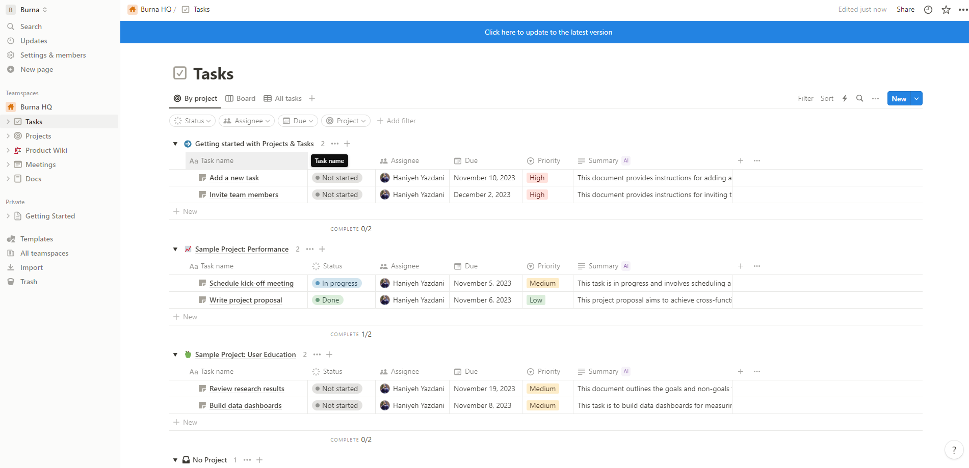Open database view options ellipsis
This screenshot has width=969, height=468.
click(875, 98)
